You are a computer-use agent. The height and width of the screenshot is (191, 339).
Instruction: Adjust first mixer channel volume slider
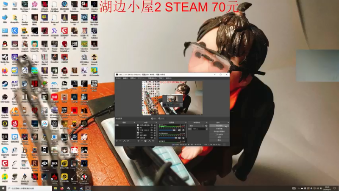click(x=168, y=130)
